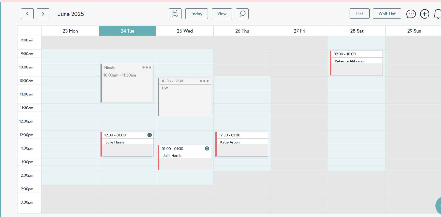Open the messages chat bubble icon

(411, 14)
